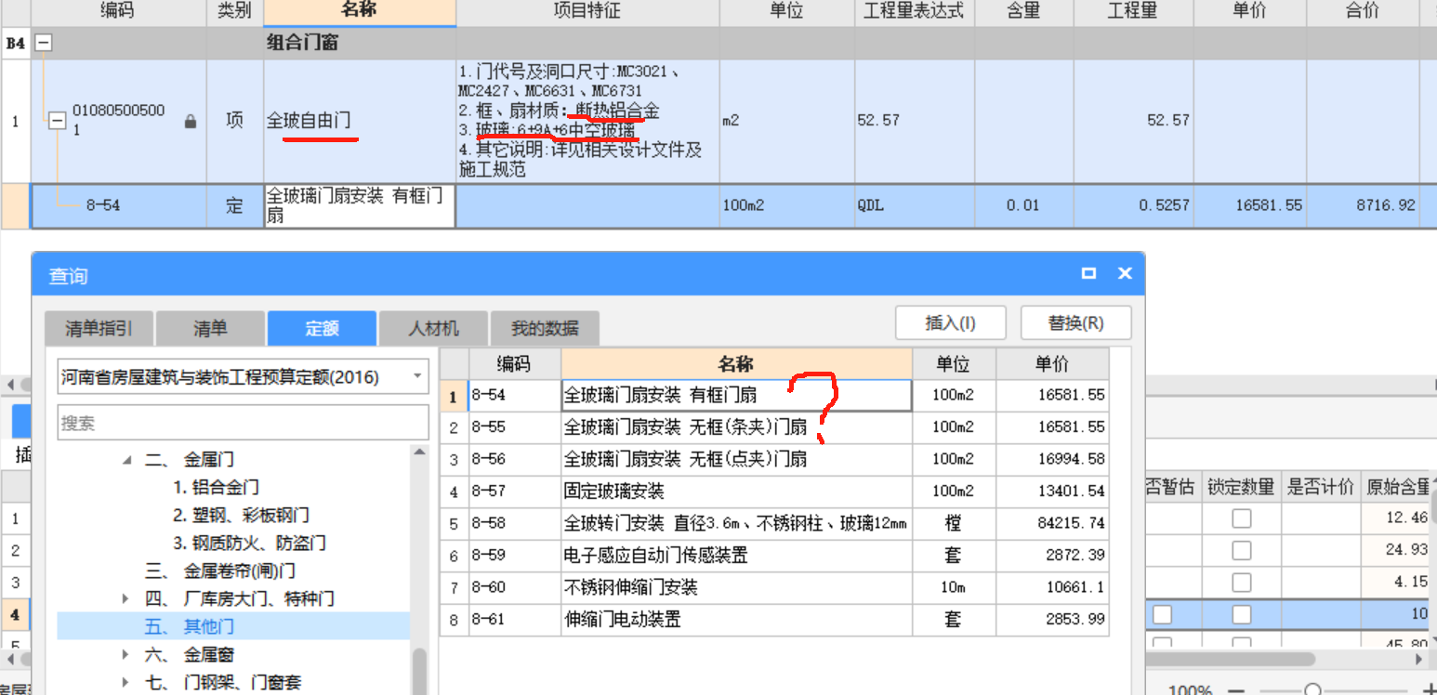Click the 工程量表达式 column header
This screenshot has height=695, width=1437.
coord(914,12)
